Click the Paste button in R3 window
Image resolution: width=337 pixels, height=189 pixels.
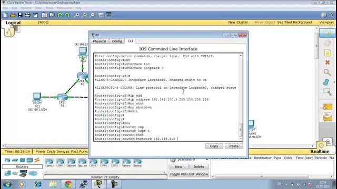point(234,146)
